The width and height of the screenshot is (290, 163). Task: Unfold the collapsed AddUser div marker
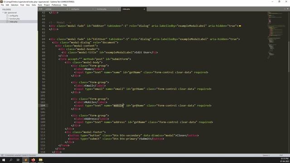(x=240, y=26)
